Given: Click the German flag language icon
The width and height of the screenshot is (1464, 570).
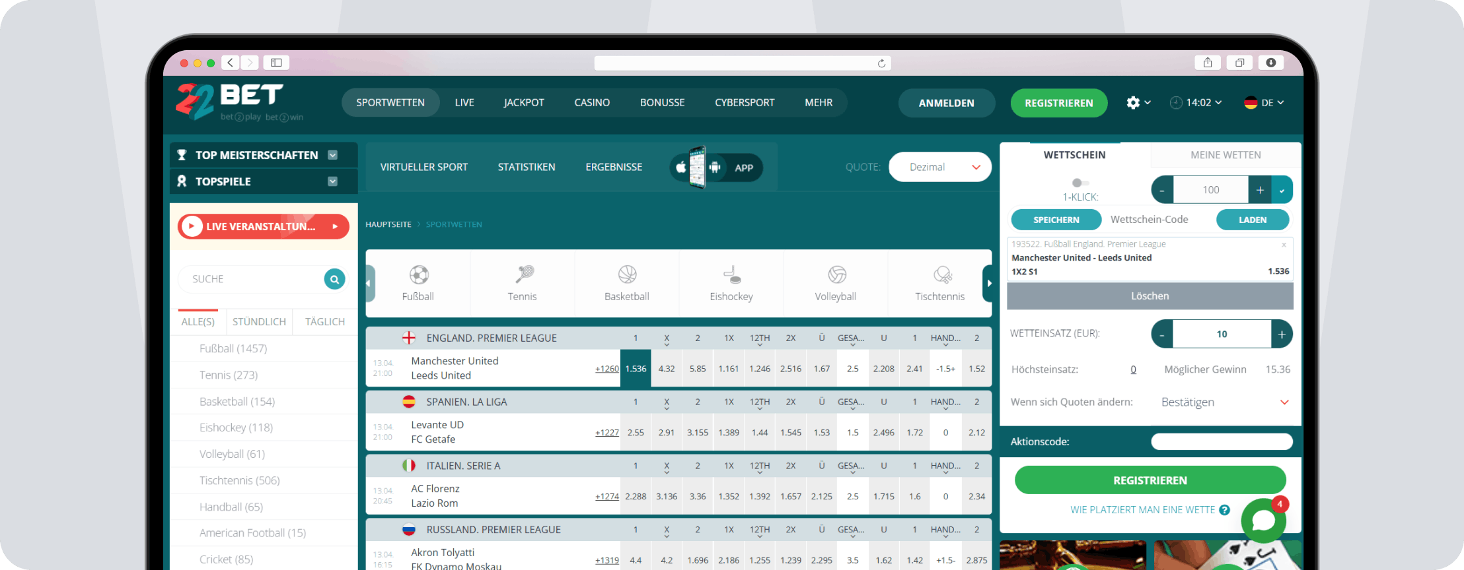Looking at the screenshot, I should pyautogui.click(x=1251, y=103).
